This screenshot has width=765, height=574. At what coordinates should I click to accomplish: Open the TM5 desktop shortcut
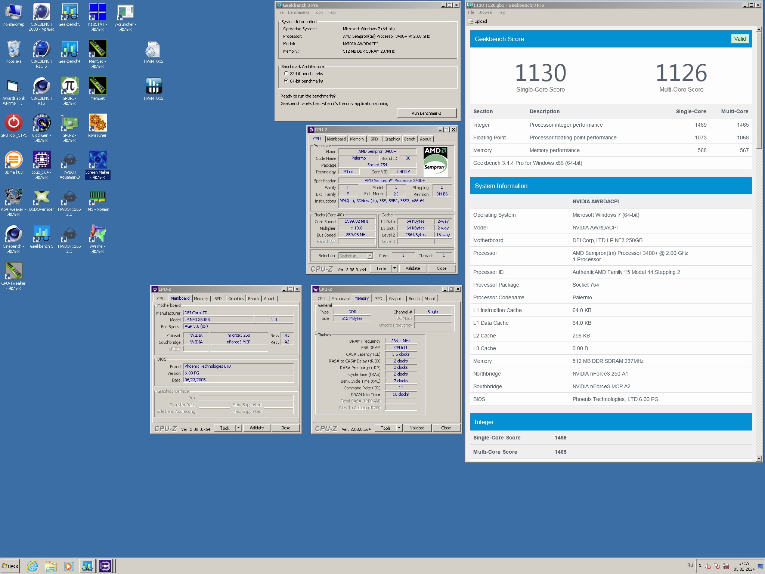tap(97, 200)
